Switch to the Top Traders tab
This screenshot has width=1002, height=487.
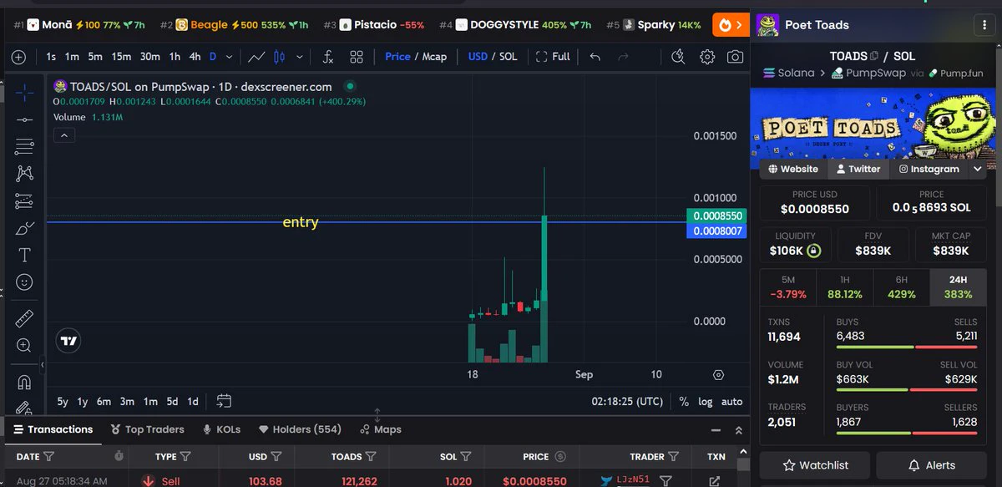click(x=147, y=429)
